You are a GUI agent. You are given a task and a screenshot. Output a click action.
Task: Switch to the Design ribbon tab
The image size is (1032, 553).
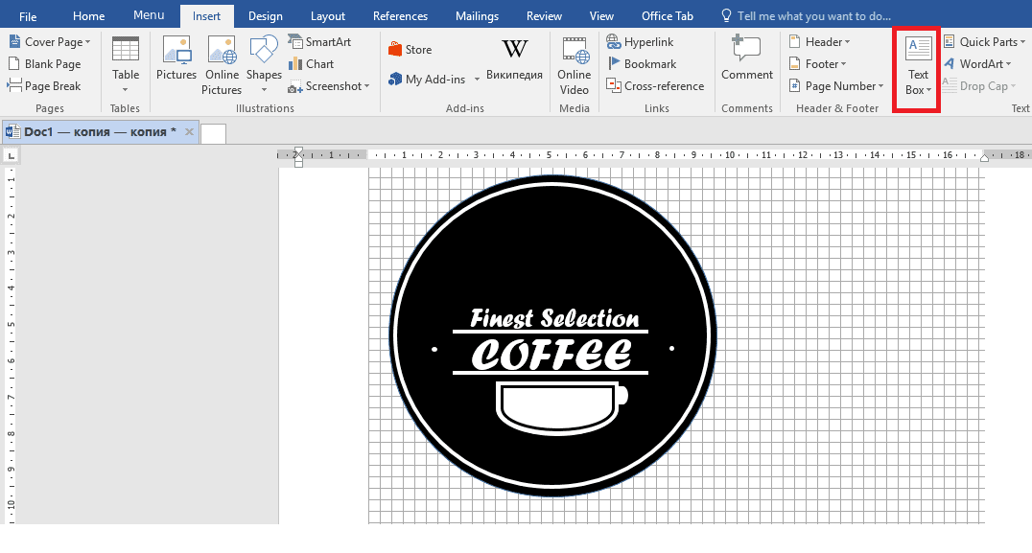[x=265, y=15]
